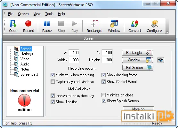
Task: Click the Width input field
Action: 74,60
